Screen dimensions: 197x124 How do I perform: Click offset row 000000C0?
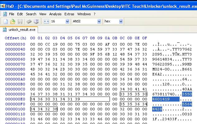[x=15, y=89]
